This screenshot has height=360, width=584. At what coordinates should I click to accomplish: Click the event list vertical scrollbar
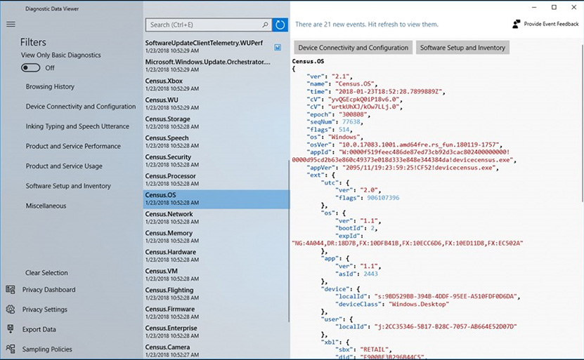(289, 241)
